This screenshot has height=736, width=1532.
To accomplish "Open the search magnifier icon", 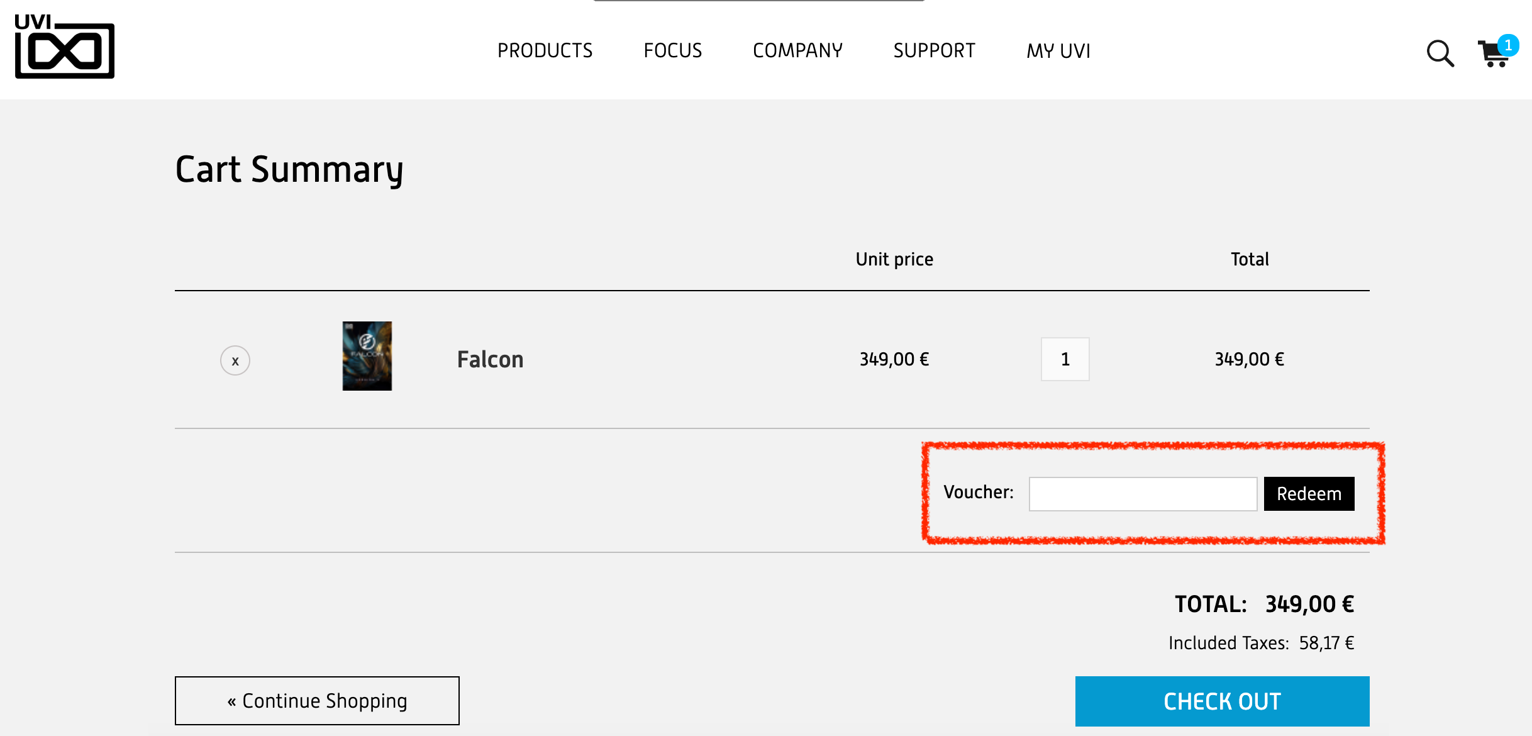I will [1440, 53].
